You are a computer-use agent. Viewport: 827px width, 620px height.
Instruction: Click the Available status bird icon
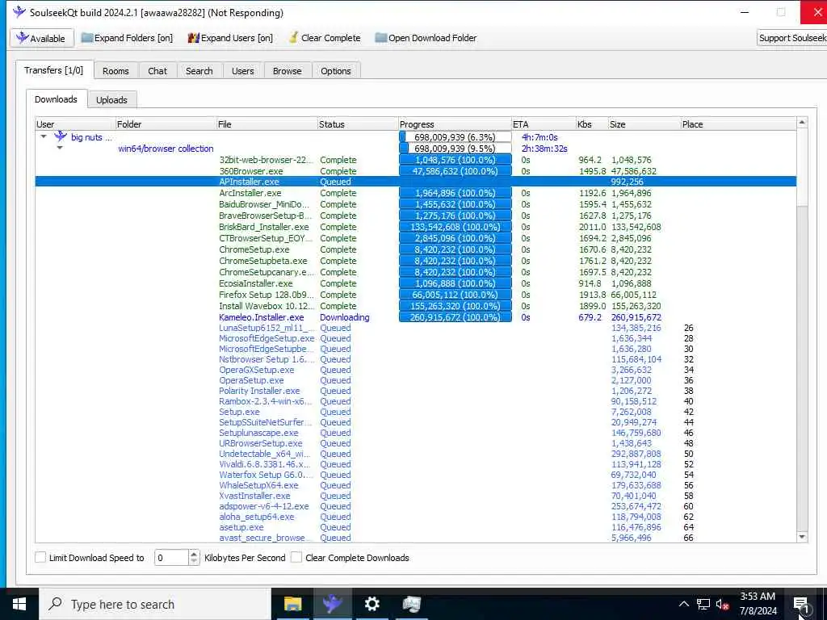22,38
